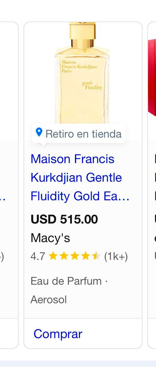Click the gentle Fluidity label on the bottle
The width and height of the screenshot is (156, 367).
[x=92, y=86]
